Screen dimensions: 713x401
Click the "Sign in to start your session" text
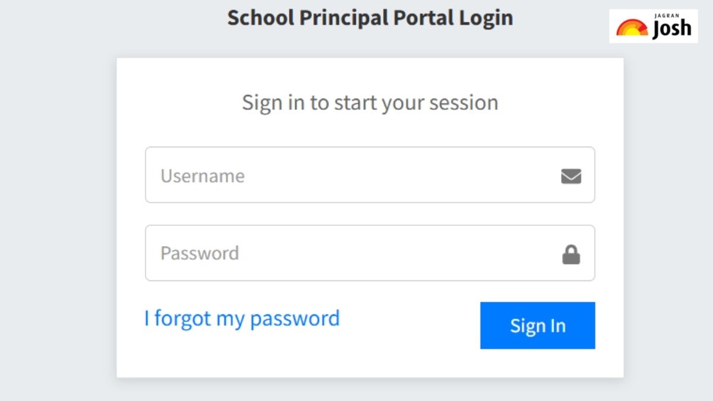pos(370,103)
